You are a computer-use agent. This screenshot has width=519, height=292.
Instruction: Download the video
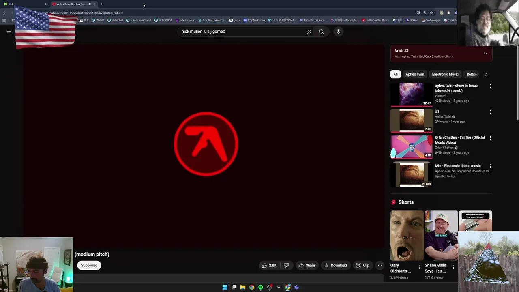pos(335,265)
